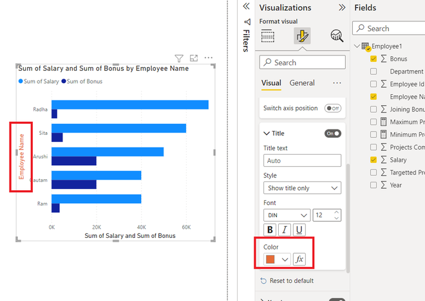The image size is (425, 301).
Task: Click the Format pane search box
Action: (x=302, y=62)
